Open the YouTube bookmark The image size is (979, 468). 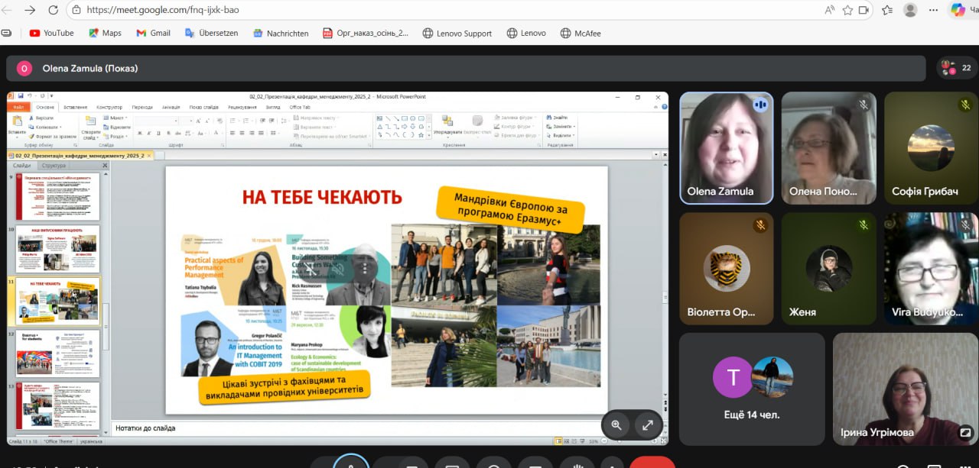(51, 33)
